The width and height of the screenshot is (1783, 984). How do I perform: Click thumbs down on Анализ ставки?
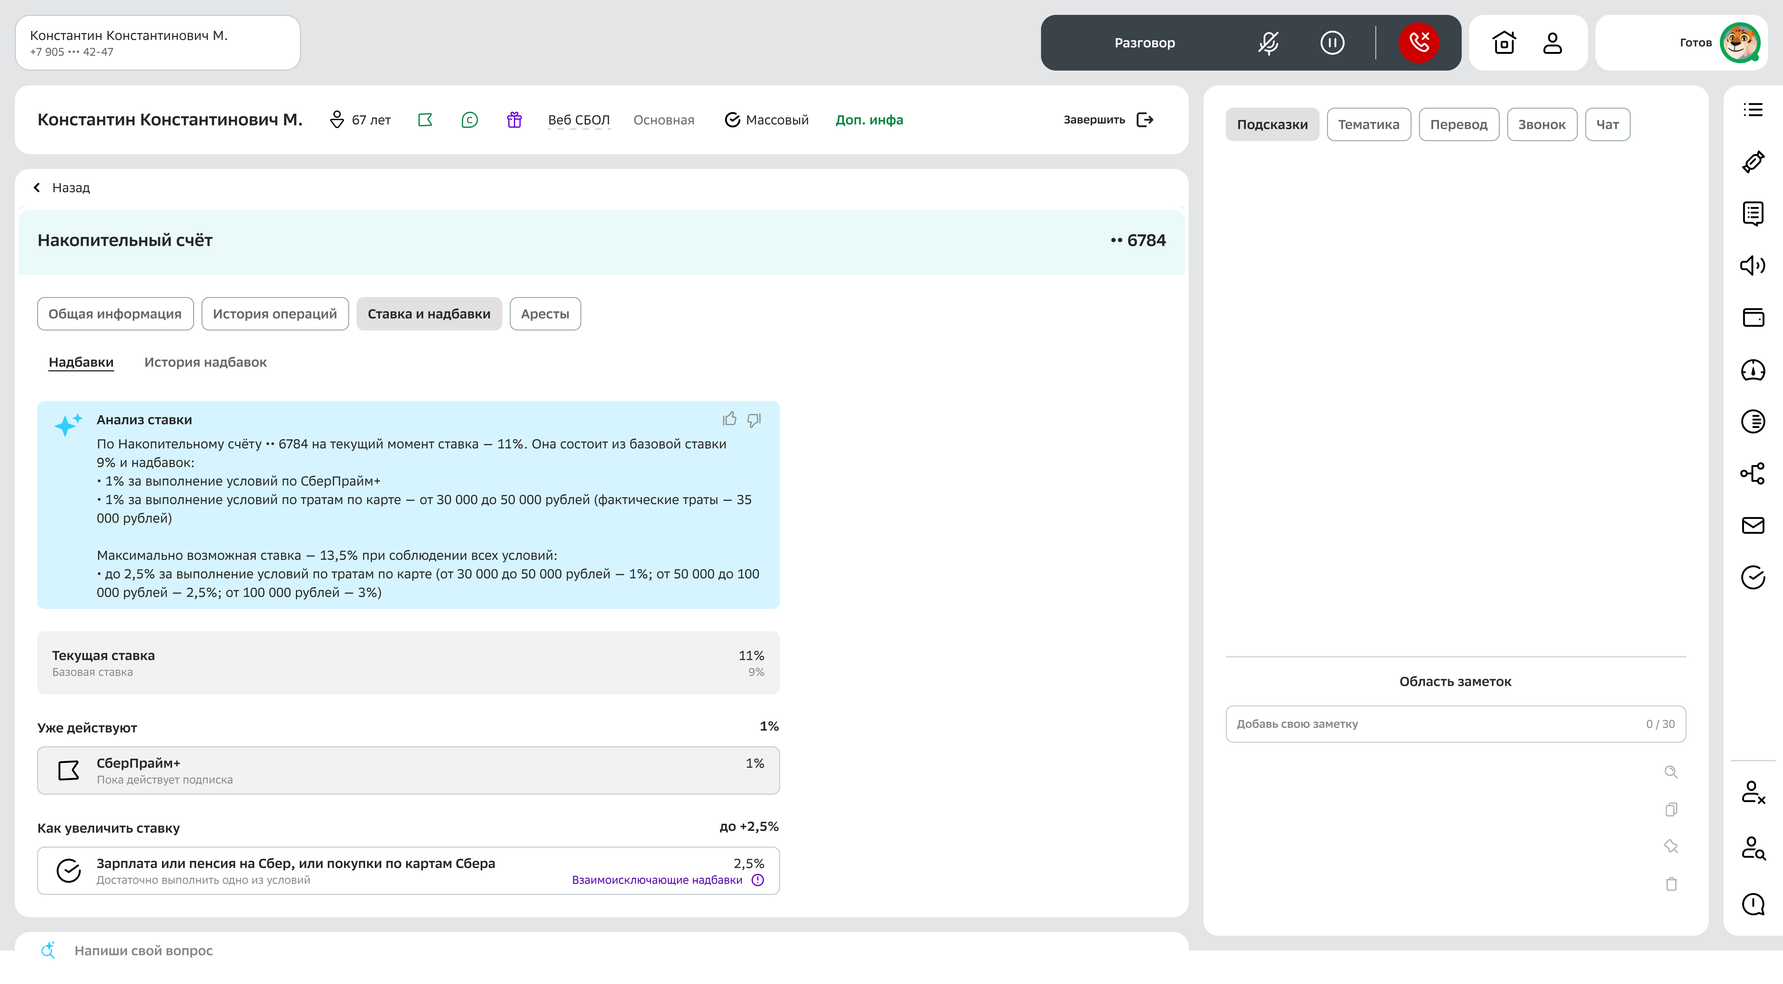[x=754, y=419]
